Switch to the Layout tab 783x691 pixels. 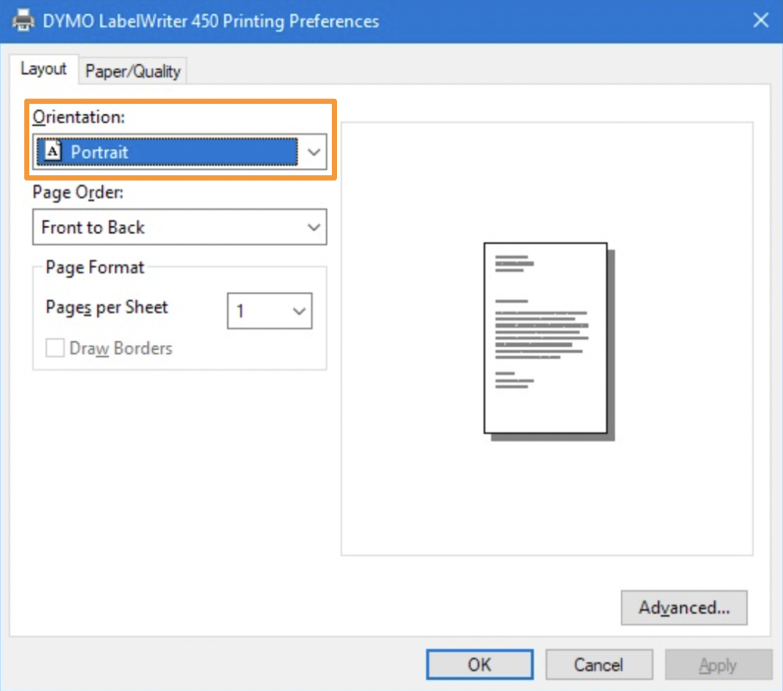[43, 69]
